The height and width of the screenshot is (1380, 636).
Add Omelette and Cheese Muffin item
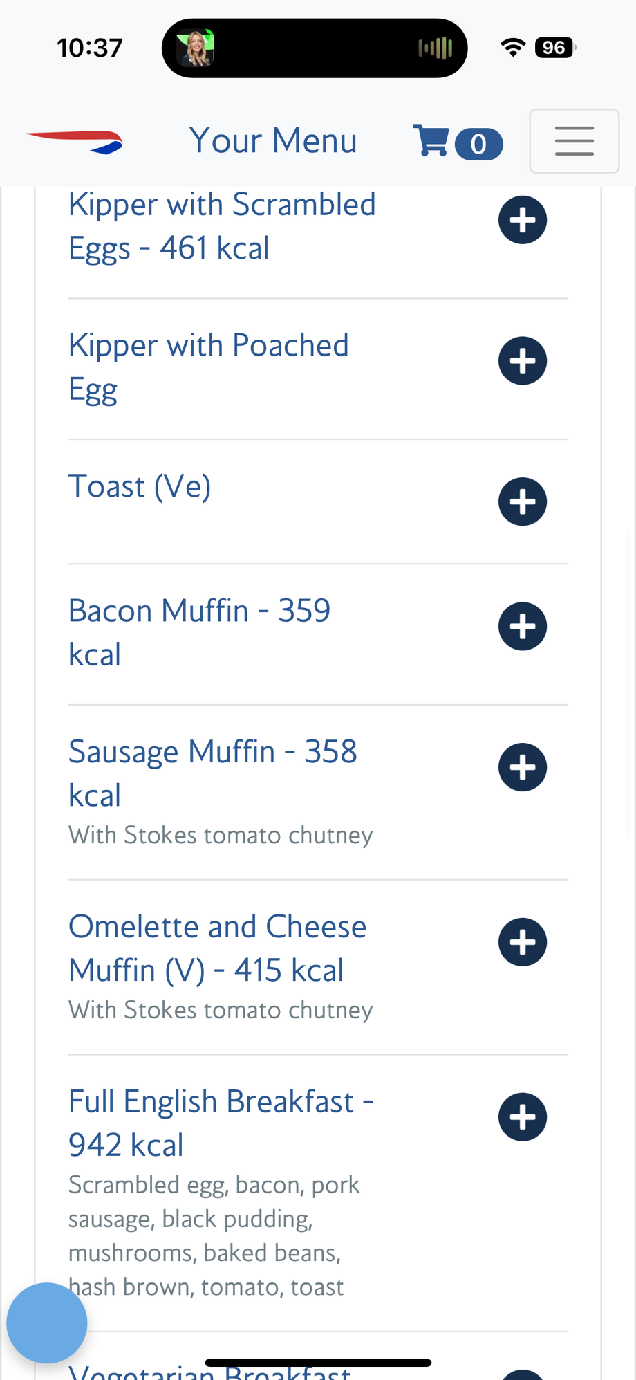(523, 942)
